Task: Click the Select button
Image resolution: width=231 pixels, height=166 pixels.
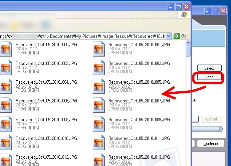Action: 209,68
